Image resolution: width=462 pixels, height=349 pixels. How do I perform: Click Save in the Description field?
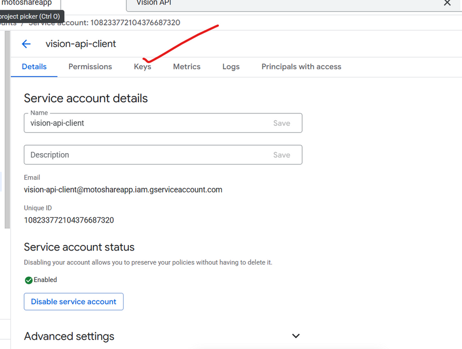tap(281, 155)
